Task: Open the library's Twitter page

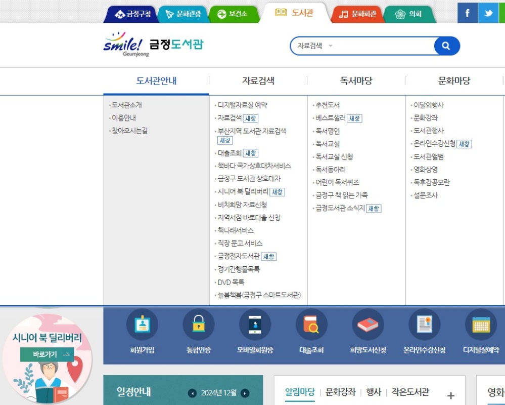Action: click(x=487, y=13)
